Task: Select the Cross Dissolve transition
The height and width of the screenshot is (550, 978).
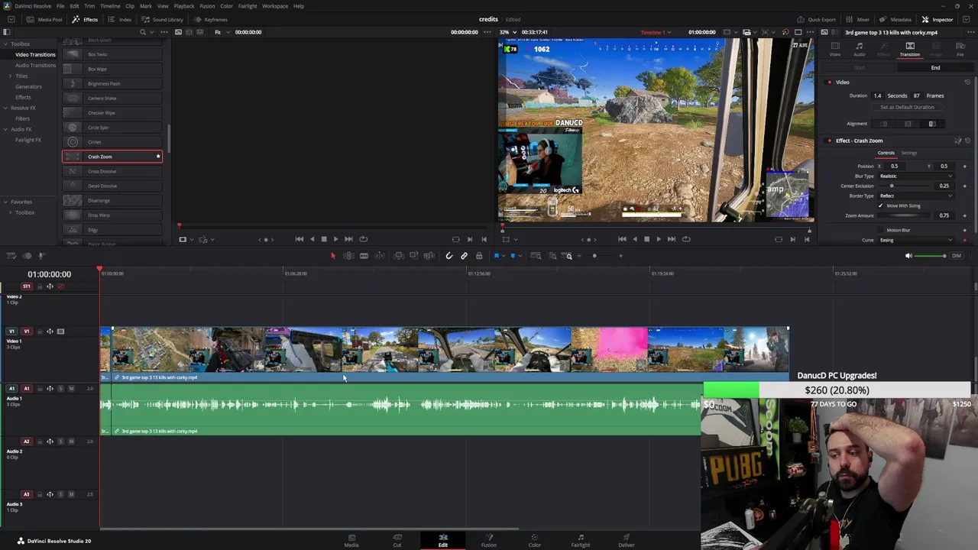Action: click(112, 171)
